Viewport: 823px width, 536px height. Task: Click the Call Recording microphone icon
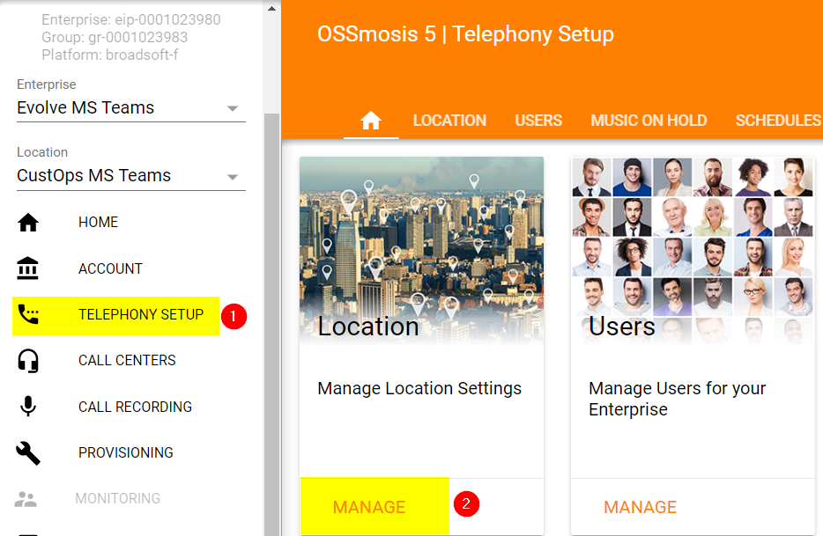[x=28, y=407]
